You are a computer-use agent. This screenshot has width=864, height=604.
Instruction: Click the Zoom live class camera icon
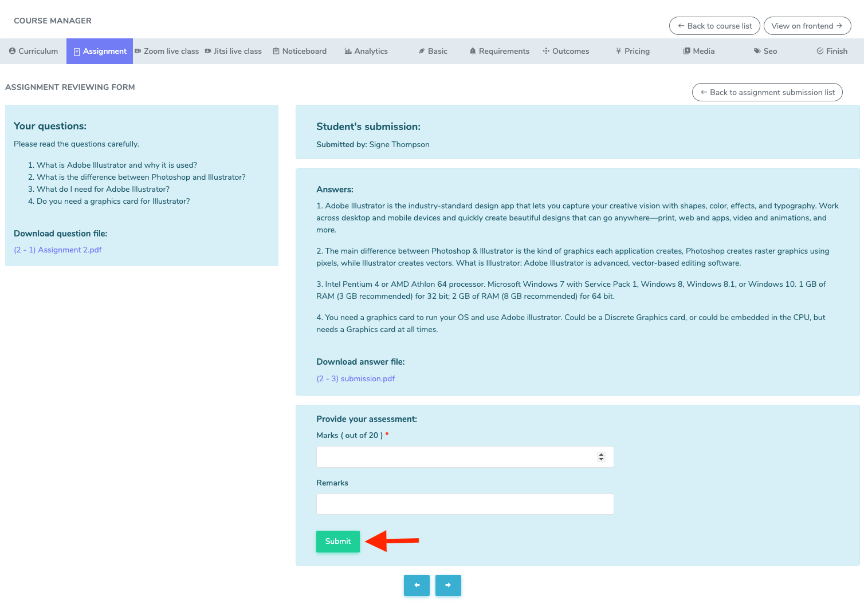point(138,51)
